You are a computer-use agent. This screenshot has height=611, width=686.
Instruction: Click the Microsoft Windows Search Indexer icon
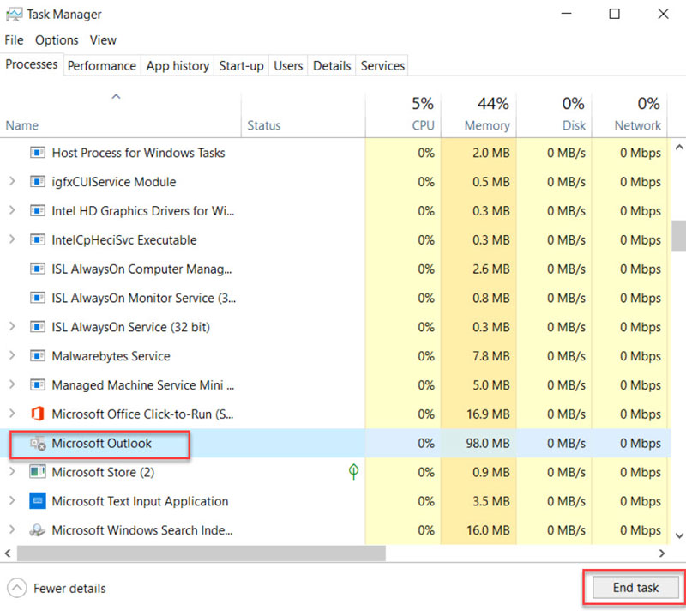(x=38, y=530)
